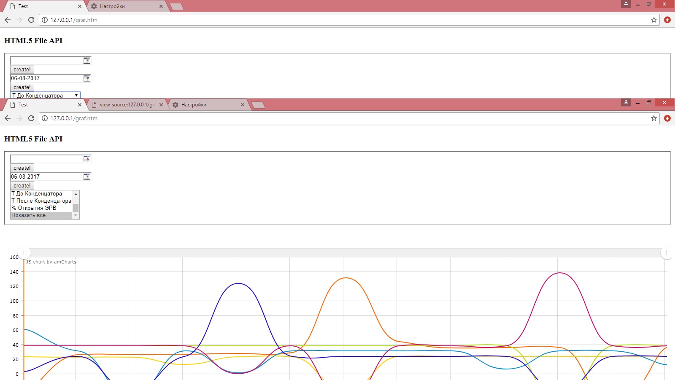675x380 pixels.
Task: Reload the page in the upper browser window
Action: coord(31,20)
